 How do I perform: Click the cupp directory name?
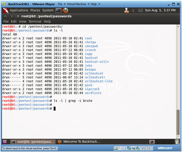(89, 54)
